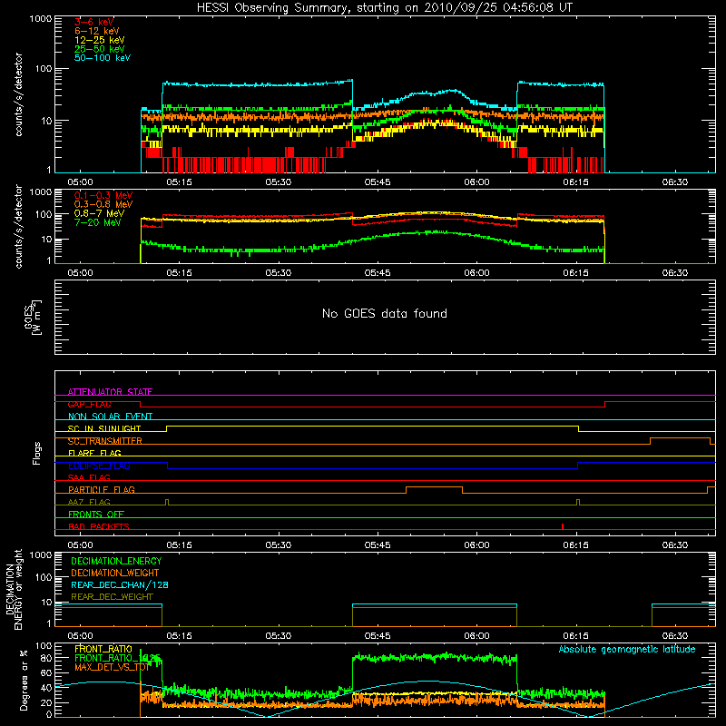Image resolution: width=726 pixels, height=726 pixels.
Task: Click 05:45 tick label under keV plot
Action: (x=378, y=182)
